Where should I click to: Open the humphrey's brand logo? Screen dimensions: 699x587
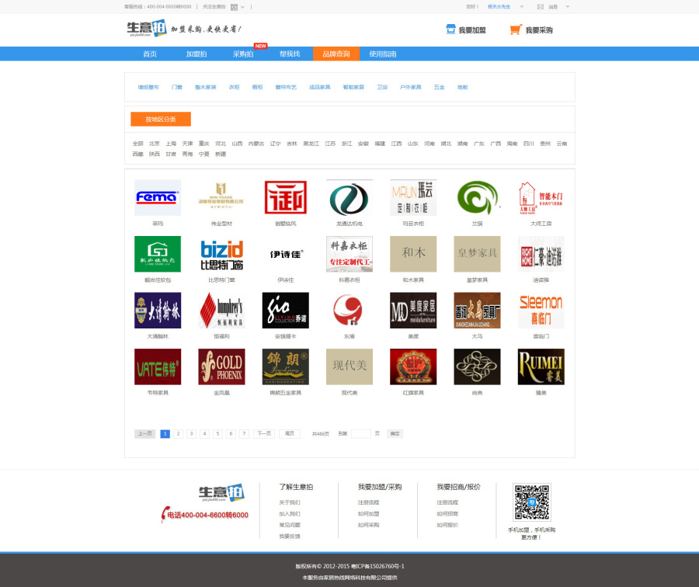point(221,311)
